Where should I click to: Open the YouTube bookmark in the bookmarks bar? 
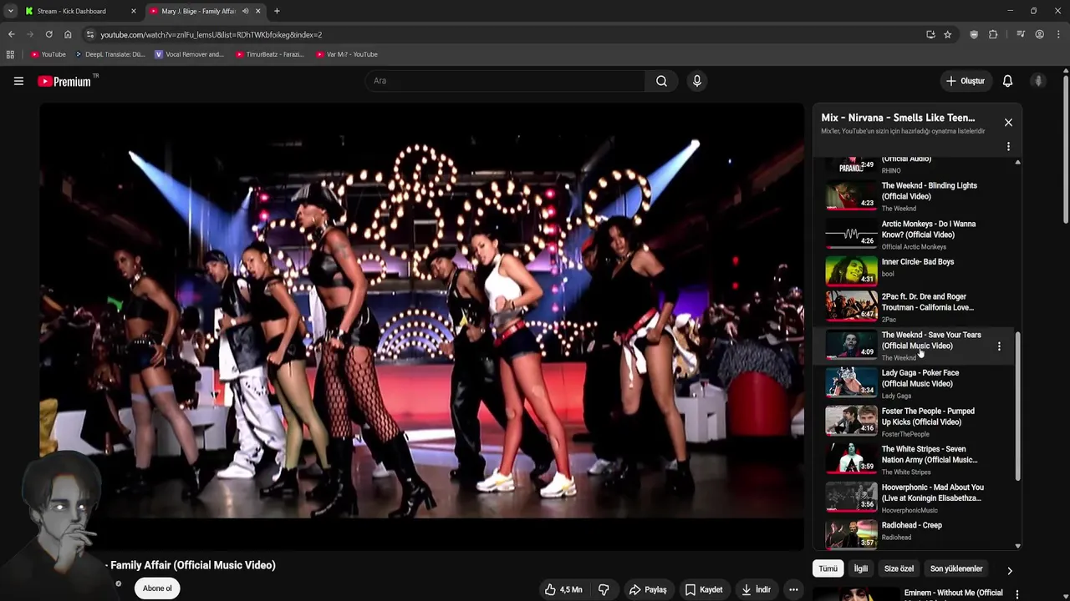tap(48, 54)
